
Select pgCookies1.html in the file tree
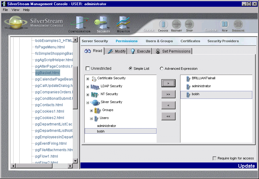(x=50, y=111)
